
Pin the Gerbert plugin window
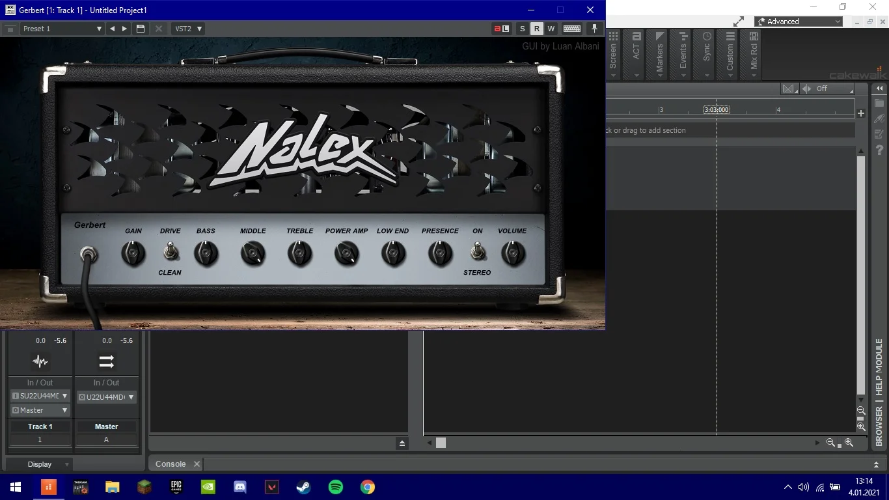594,29
